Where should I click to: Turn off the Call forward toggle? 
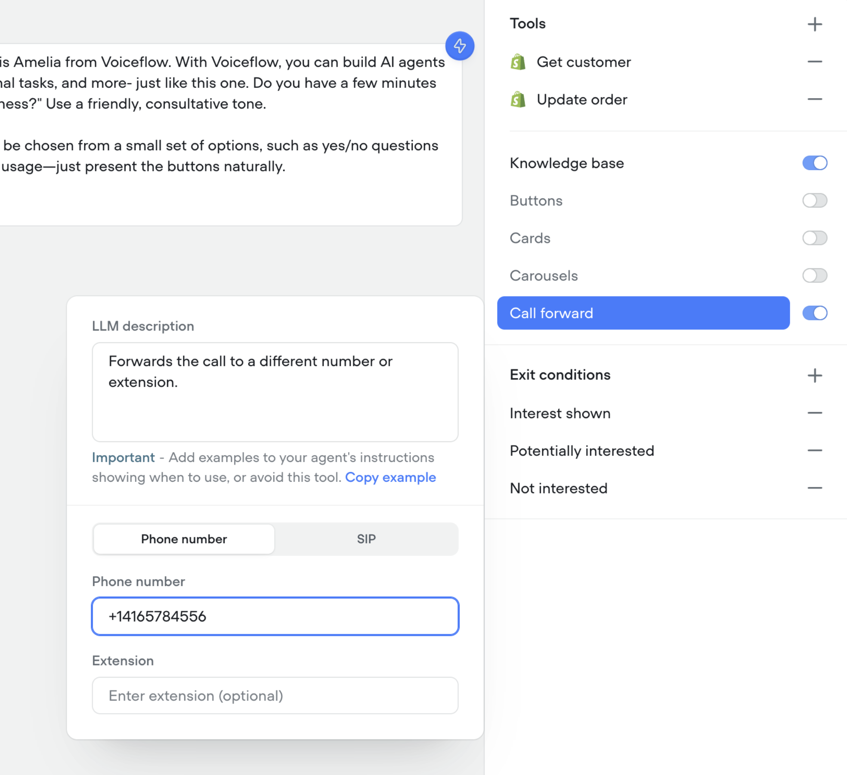click(815, 313)
